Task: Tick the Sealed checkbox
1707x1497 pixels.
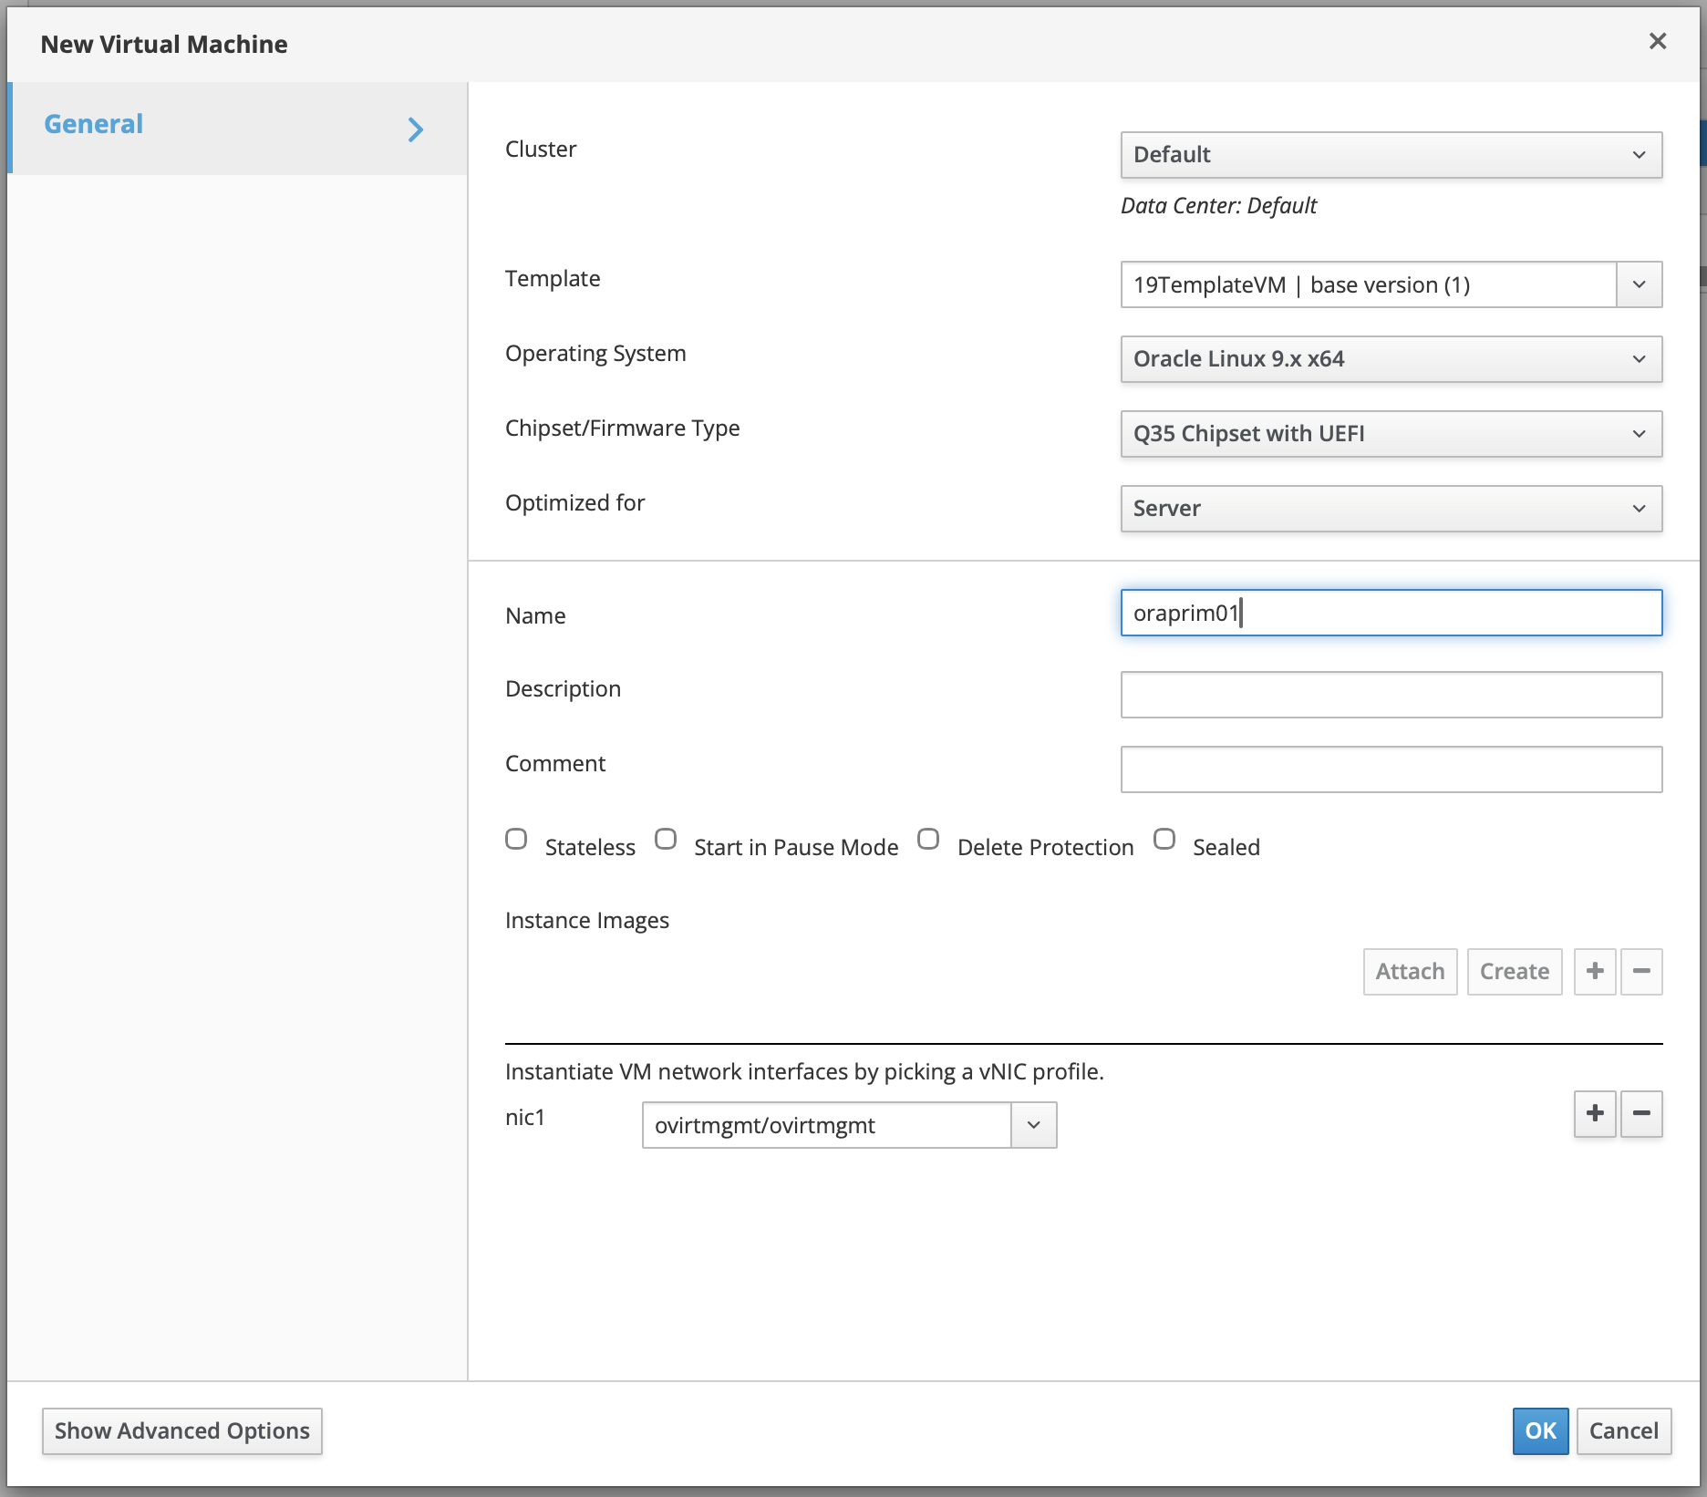Action: [x=1164, y=839]
